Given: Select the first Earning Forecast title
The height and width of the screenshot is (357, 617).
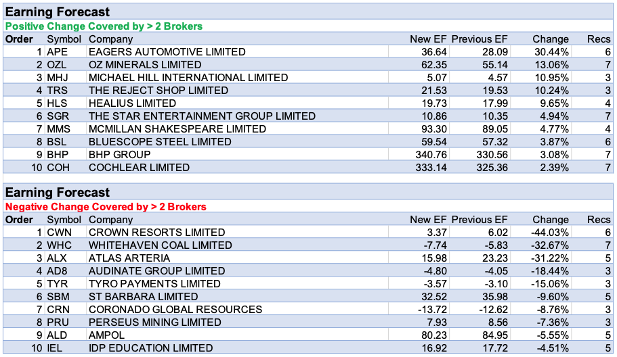Looking at the screenshot, I should click(57, 11).
